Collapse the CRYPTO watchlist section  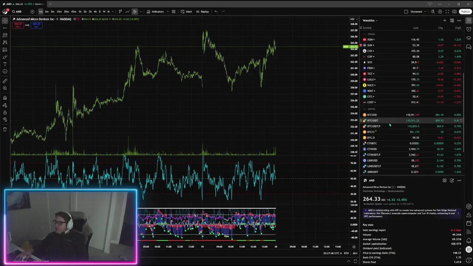(x=364, y=109)
